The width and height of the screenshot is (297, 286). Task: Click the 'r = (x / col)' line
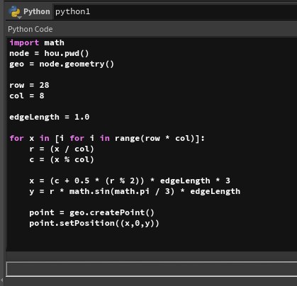click(62, 149)
